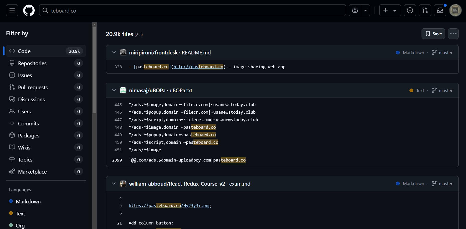Click the master branch label on README.md result
466x229 pixels.
click(x=445, y=52)
